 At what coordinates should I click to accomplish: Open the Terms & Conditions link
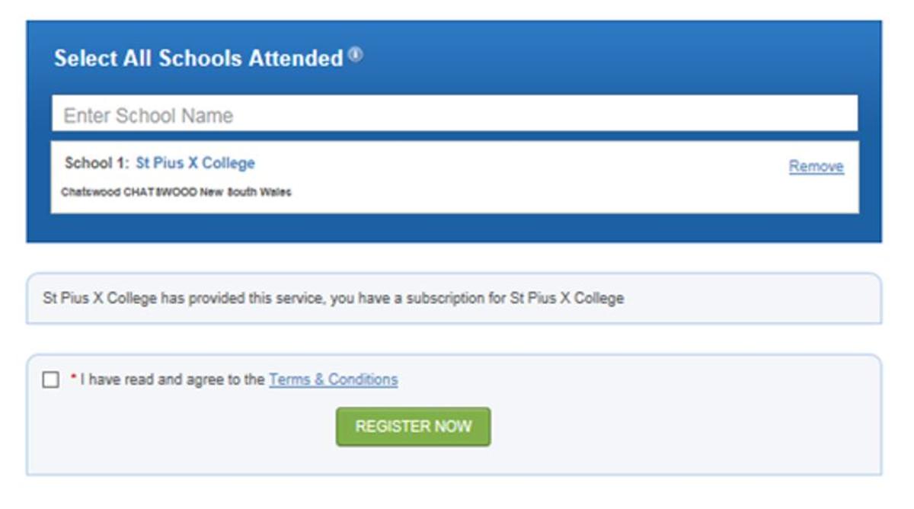(333, 379)
